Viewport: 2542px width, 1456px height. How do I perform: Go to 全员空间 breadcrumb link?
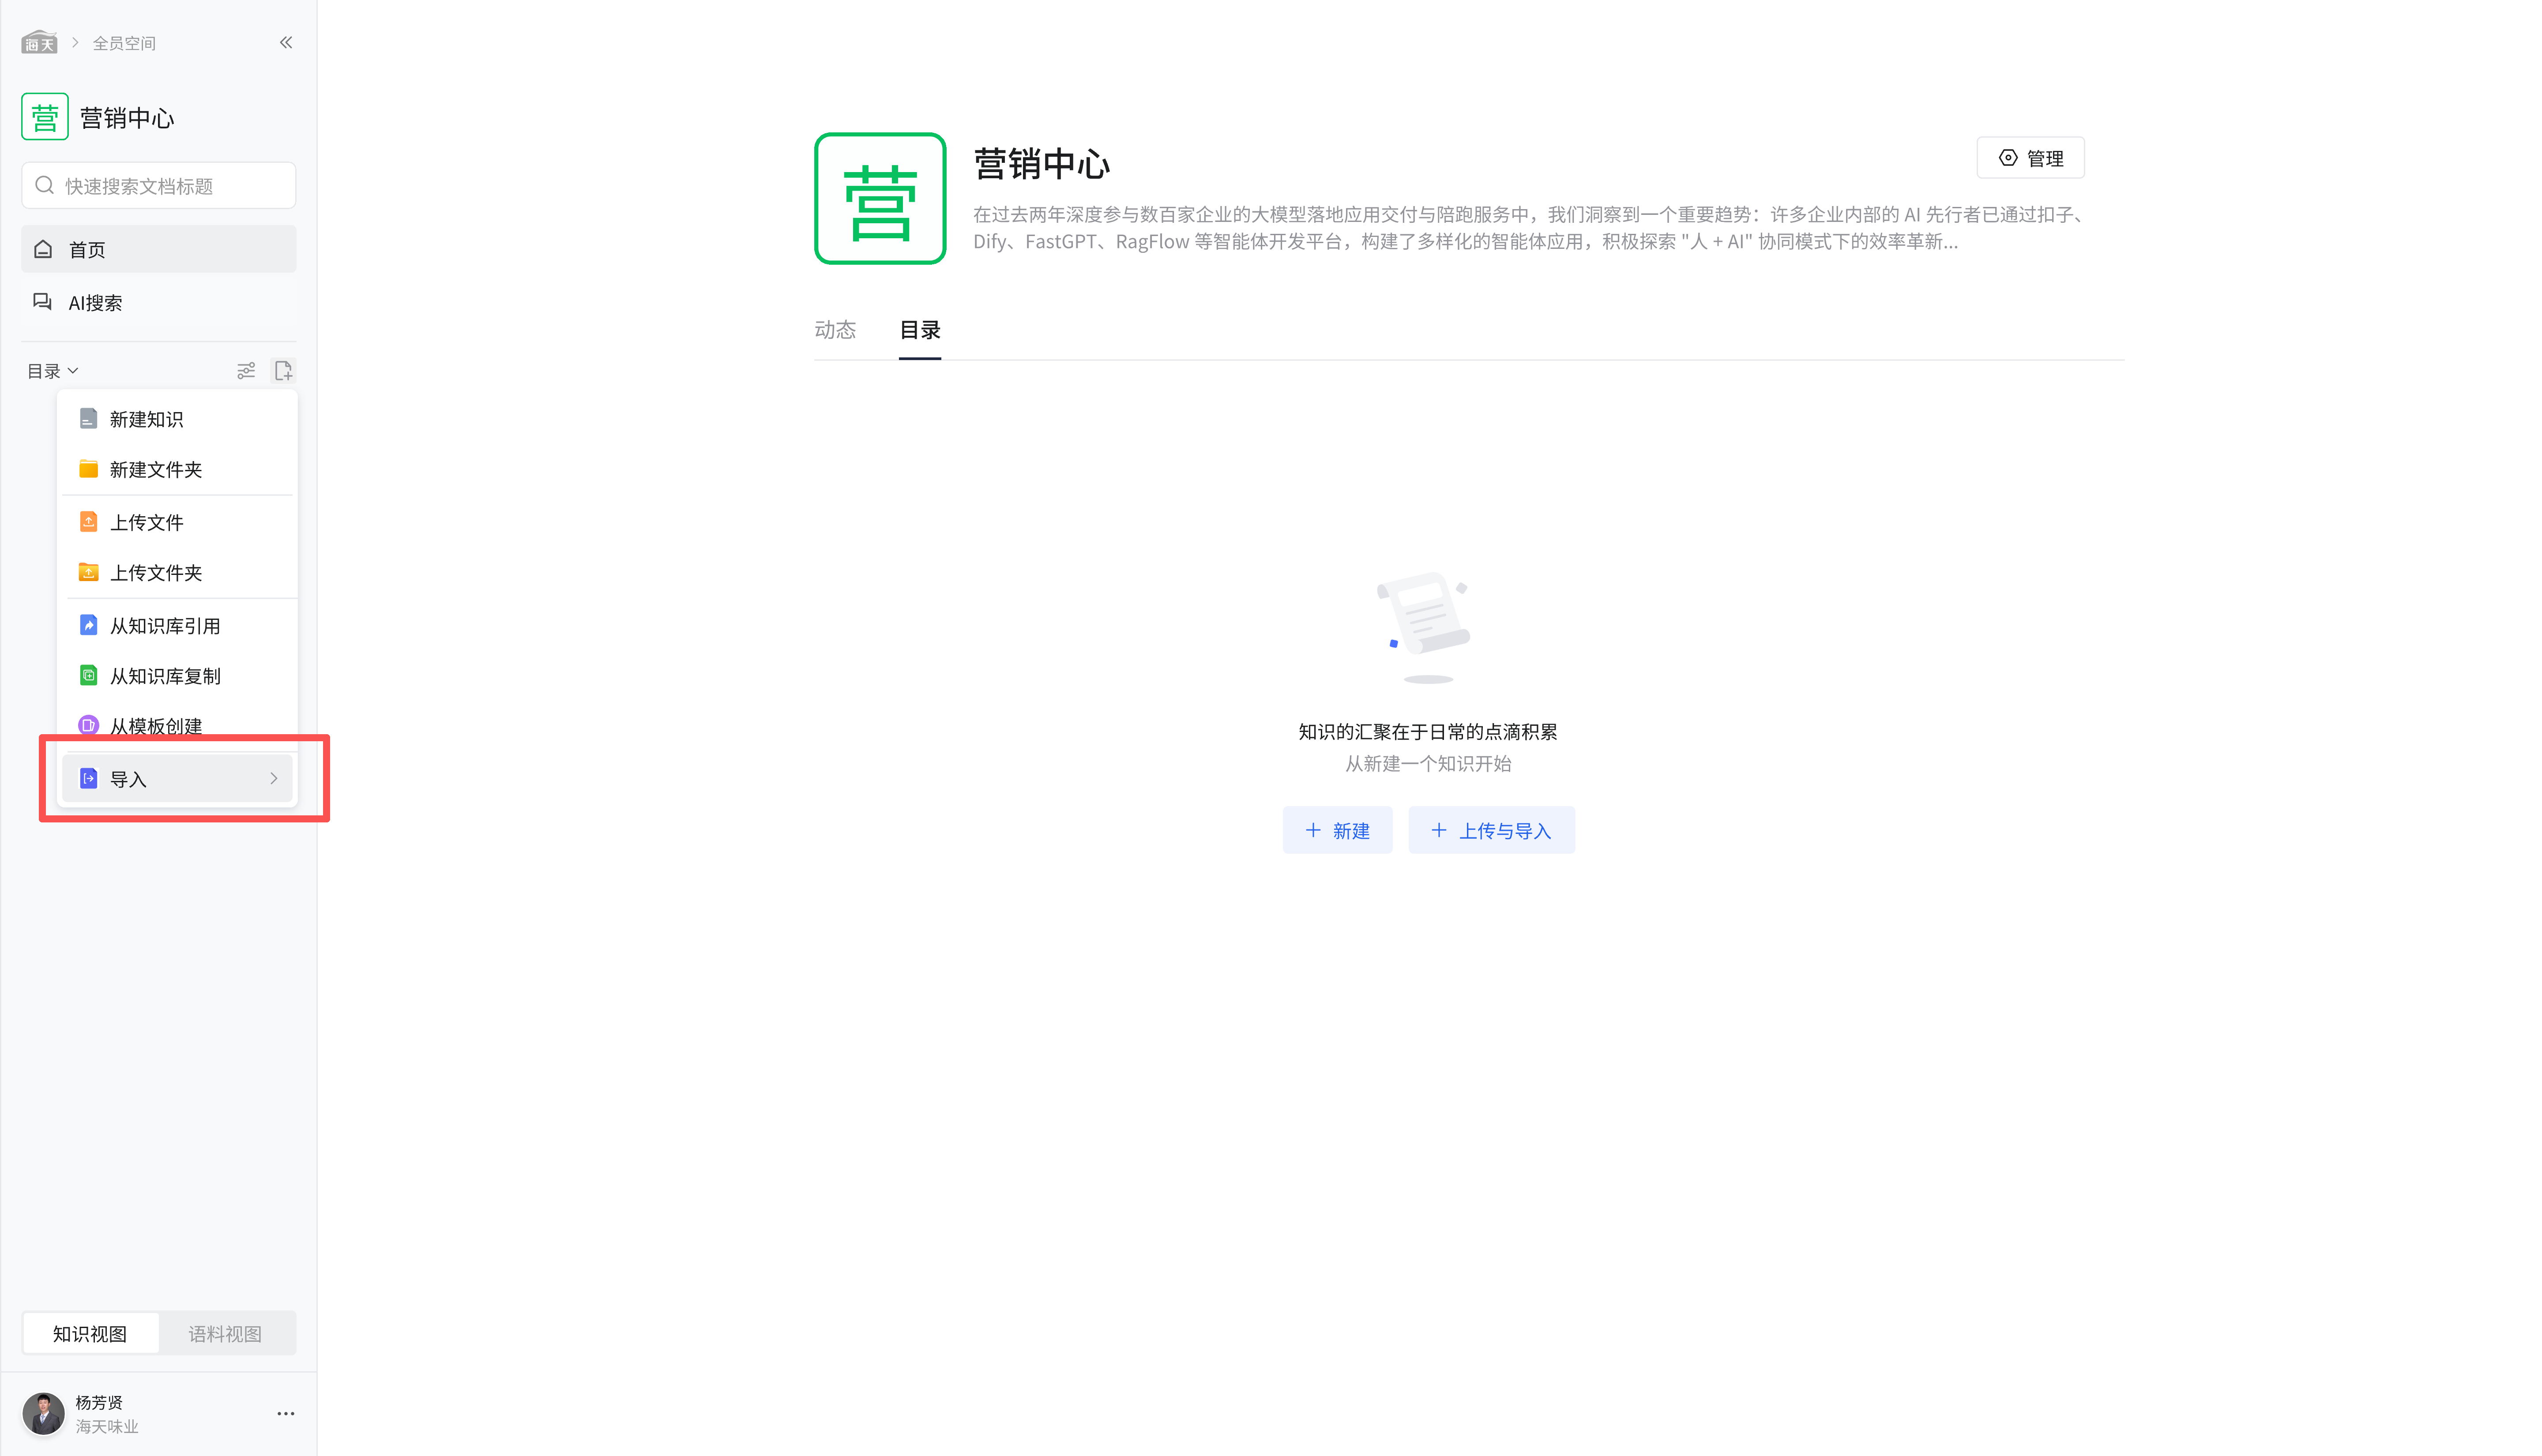pos(124,43)
